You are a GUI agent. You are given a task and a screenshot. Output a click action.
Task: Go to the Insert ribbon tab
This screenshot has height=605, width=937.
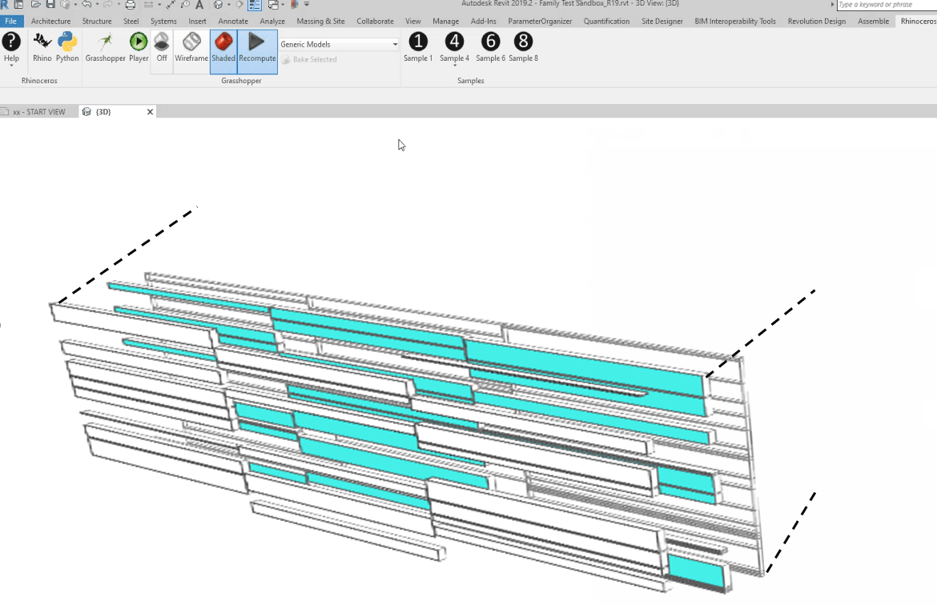pos(197,21)
